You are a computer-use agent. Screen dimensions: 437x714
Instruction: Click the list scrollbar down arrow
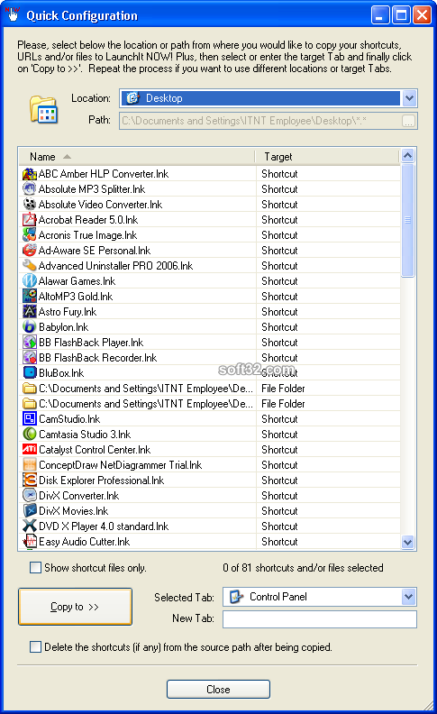click(408, 543)
